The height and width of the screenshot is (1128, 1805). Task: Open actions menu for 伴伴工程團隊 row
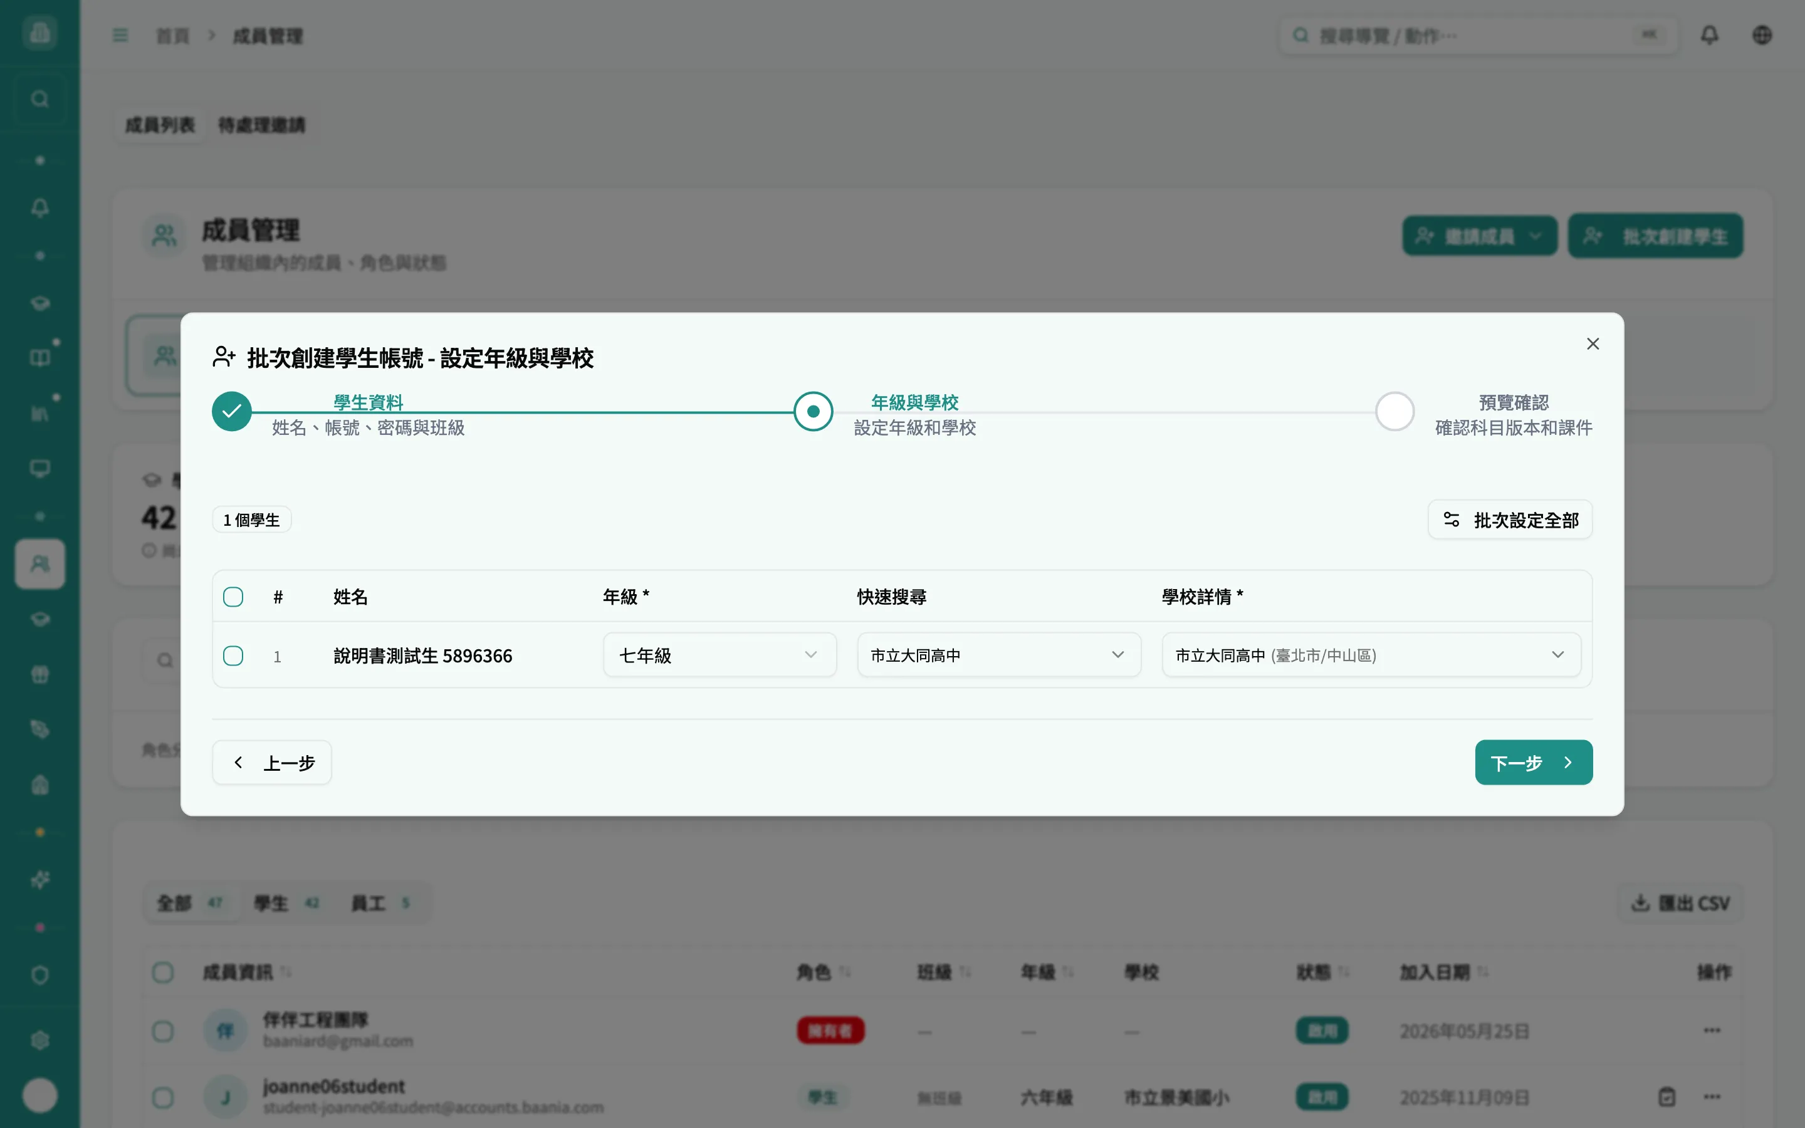1712,1030
